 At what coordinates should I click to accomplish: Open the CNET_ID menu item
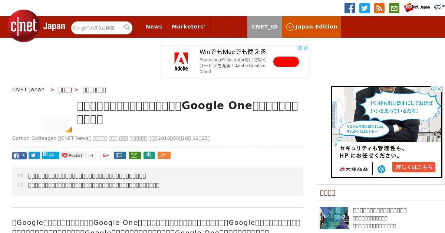point(264,27)
